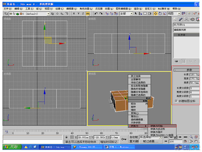Screen dimensions: 202x152
Task: Activate the Select and Rotate tool
Action: [x=160, y=13]
